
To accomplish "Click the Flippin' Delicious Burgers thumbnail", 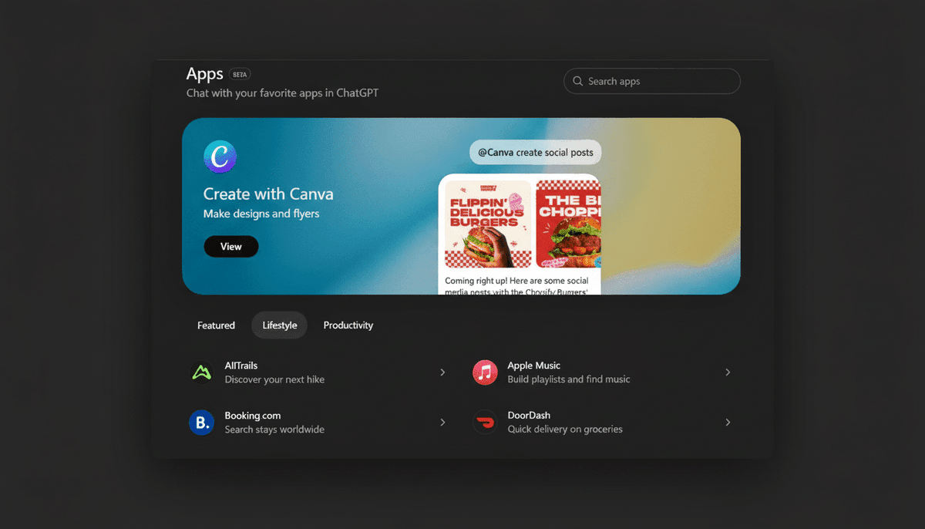I will 488,224.
